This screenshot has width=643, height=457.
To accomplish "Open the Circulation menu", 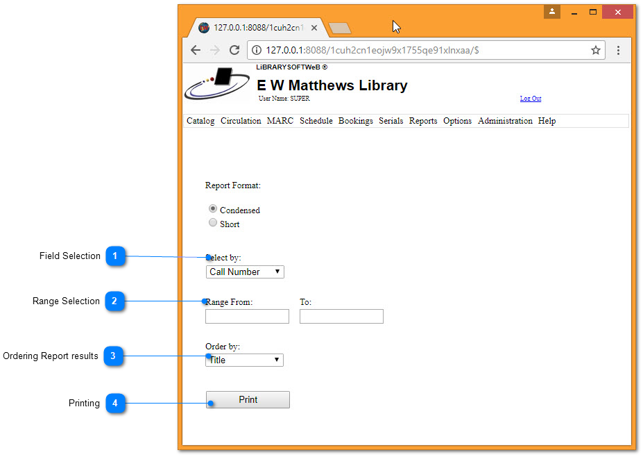I will coord(241,121).
